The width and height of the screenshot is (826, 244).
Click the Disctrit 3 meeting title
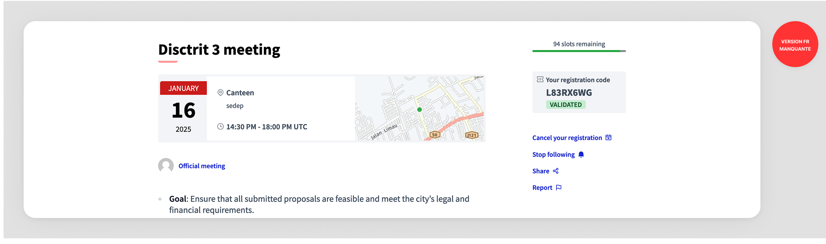pos(219,50)
